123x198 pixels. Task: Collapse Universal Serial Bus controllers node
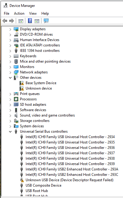[10, 132]
